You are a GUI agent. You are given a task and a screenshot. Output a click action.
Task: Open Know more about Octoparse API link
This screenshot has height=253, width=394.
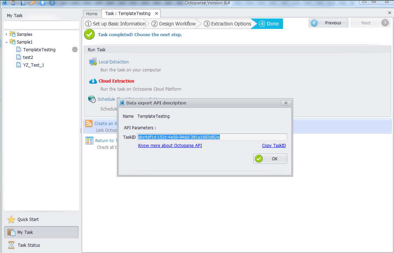pos(170,146)
